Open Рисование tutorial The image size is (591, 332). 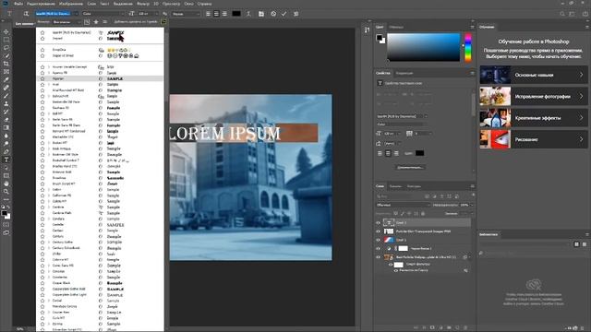click(x=534, y=139)
